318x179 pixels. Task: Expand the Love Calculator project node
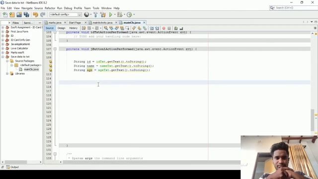click(x=3, y=48)
